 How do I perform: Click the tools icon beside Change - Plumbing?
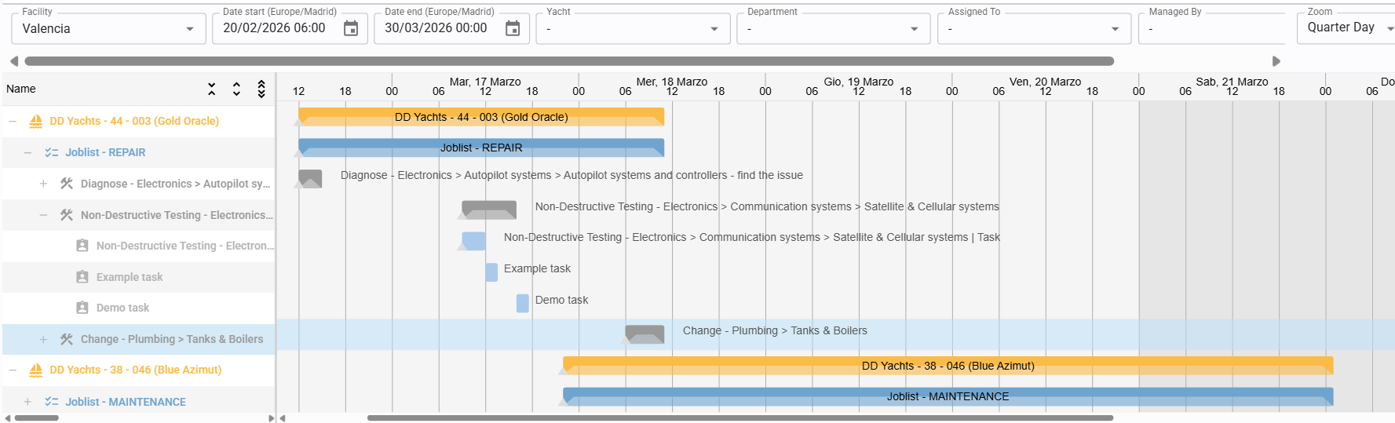(x=67, y=339)
